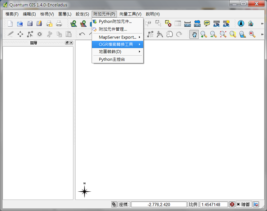The height and width of the screenshot is (211, 267).
Task: Click the Redo curved arrow icon
Action: [x=179, y=34]
